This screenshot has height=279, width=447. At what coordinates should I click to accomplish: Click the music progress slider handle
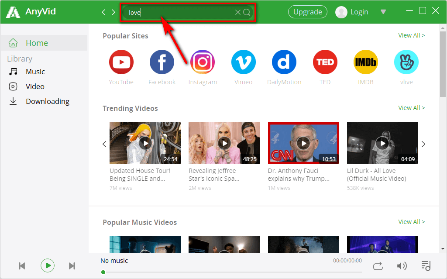(x=103, y=272)
